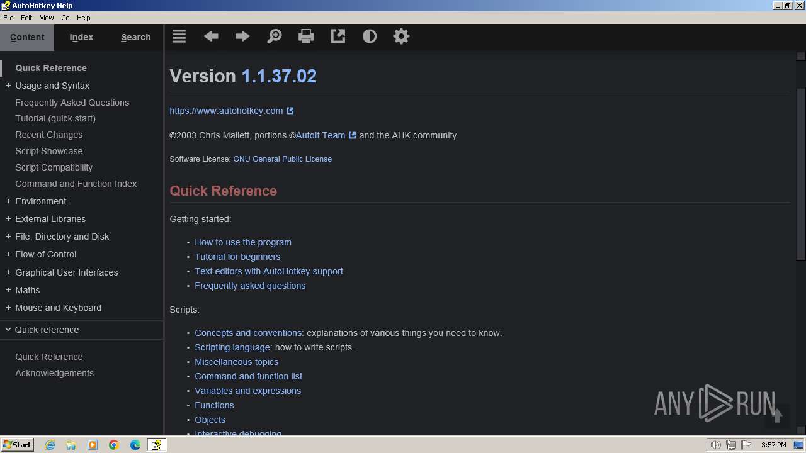Open the 'Scripting language' link

tap(232, 347)
